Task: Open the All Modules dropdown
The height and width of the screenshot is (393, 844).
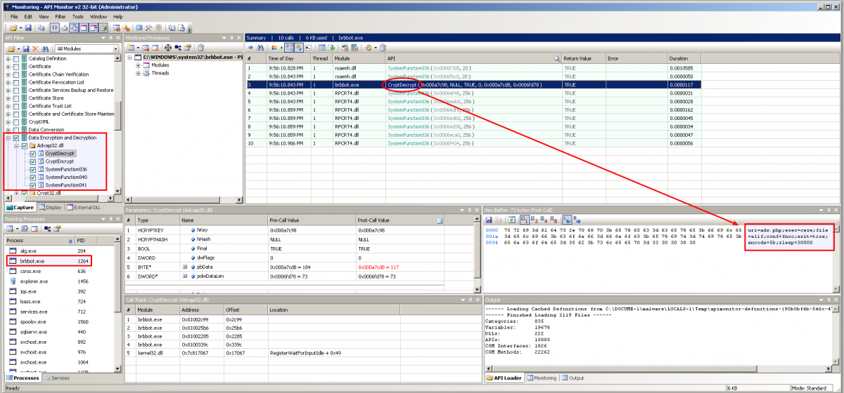Action: (x=115, y=48)
